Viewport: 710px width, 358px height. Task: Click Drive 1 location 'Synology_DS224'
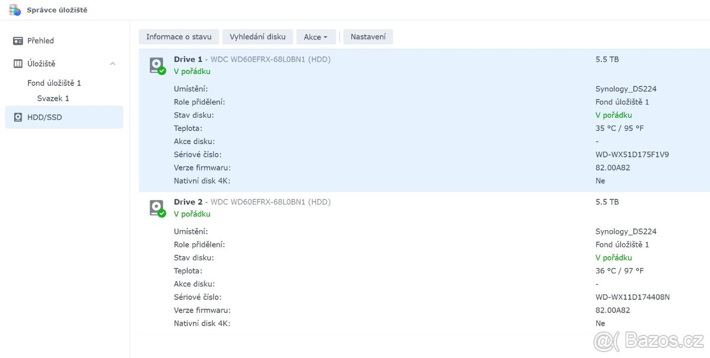click(x=626, y=89)
